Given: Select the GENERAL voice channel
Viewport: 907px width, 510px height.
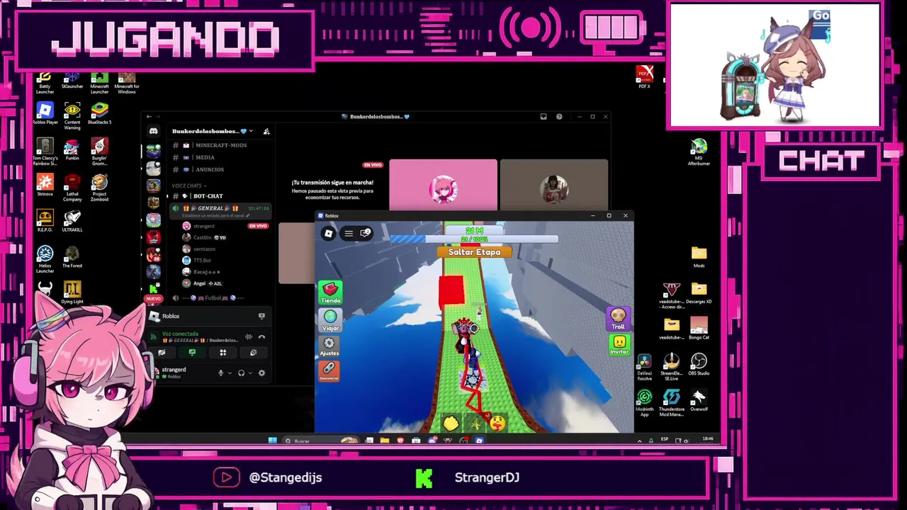Looking at the screenshot, I should 220,210.
